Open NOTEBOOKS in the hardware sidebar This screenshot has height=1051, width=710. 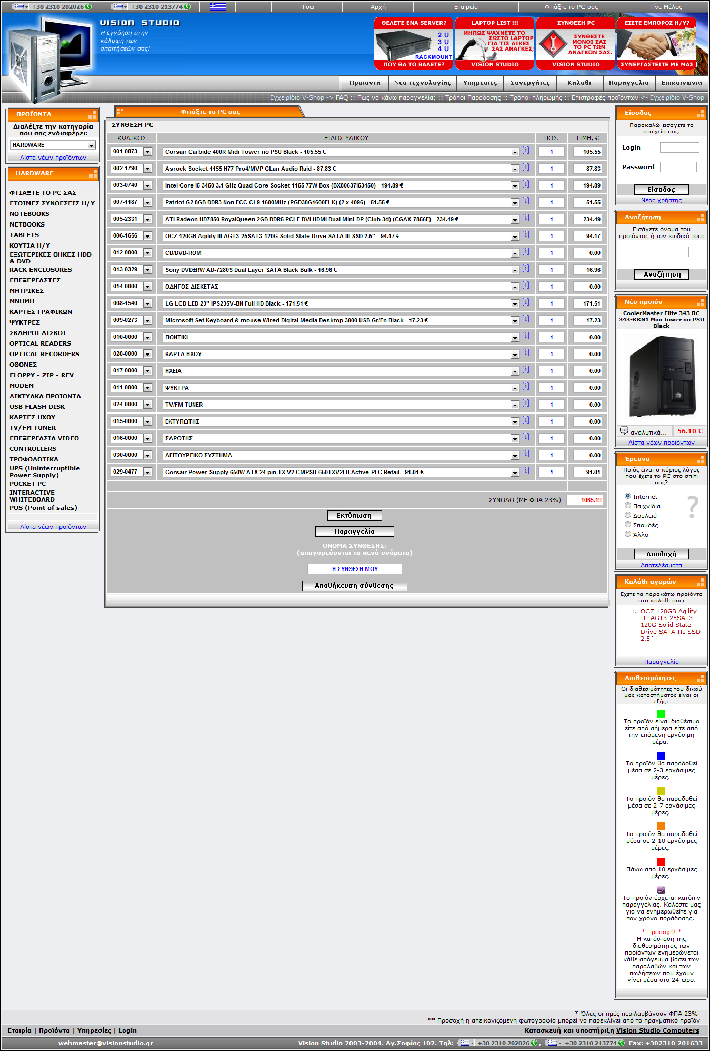pos(29,214)
